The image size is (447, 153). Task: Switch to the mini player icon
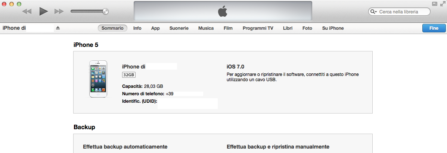[434, 4]
